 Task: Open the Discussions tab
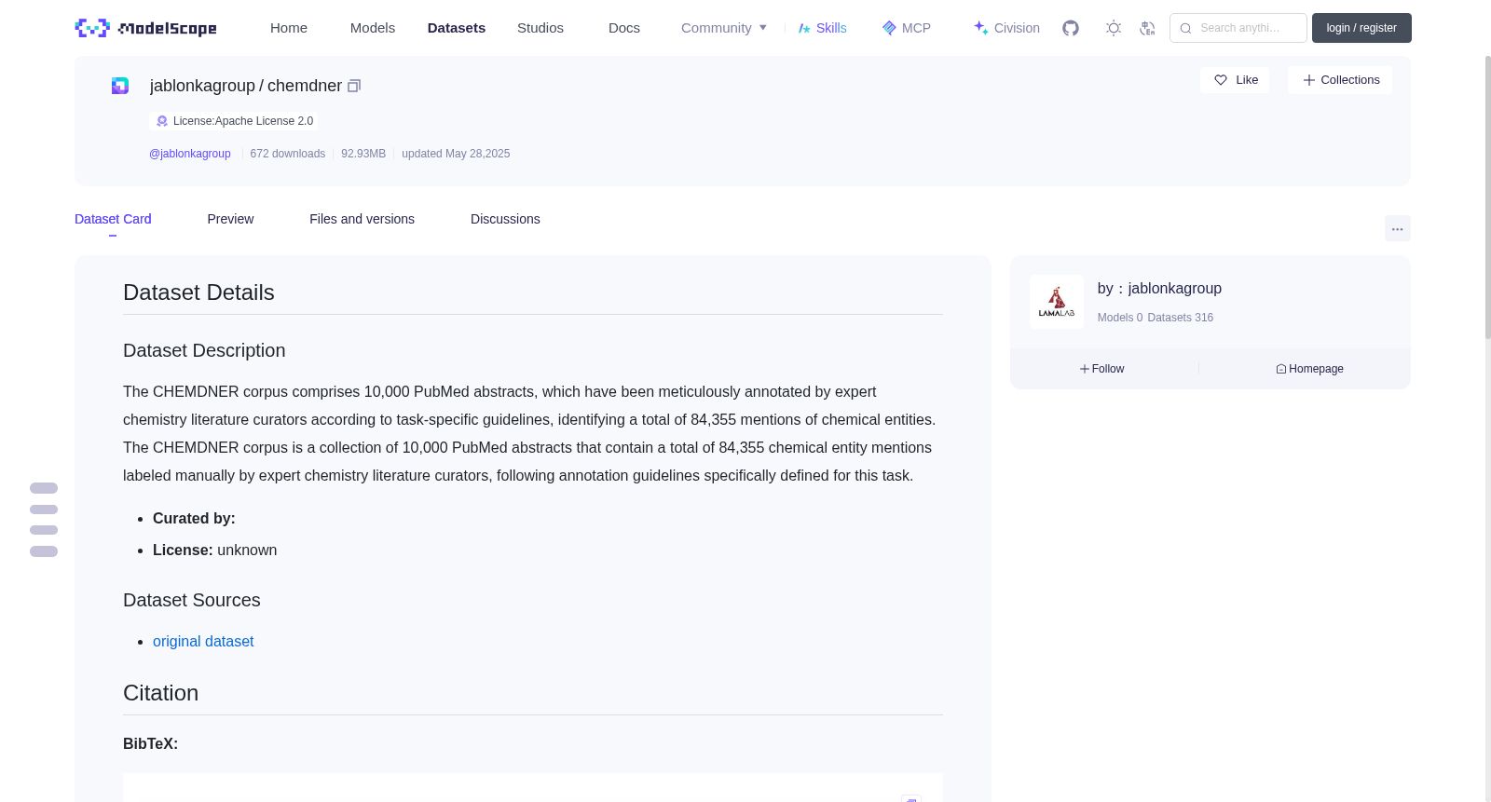tap(505, 219)
